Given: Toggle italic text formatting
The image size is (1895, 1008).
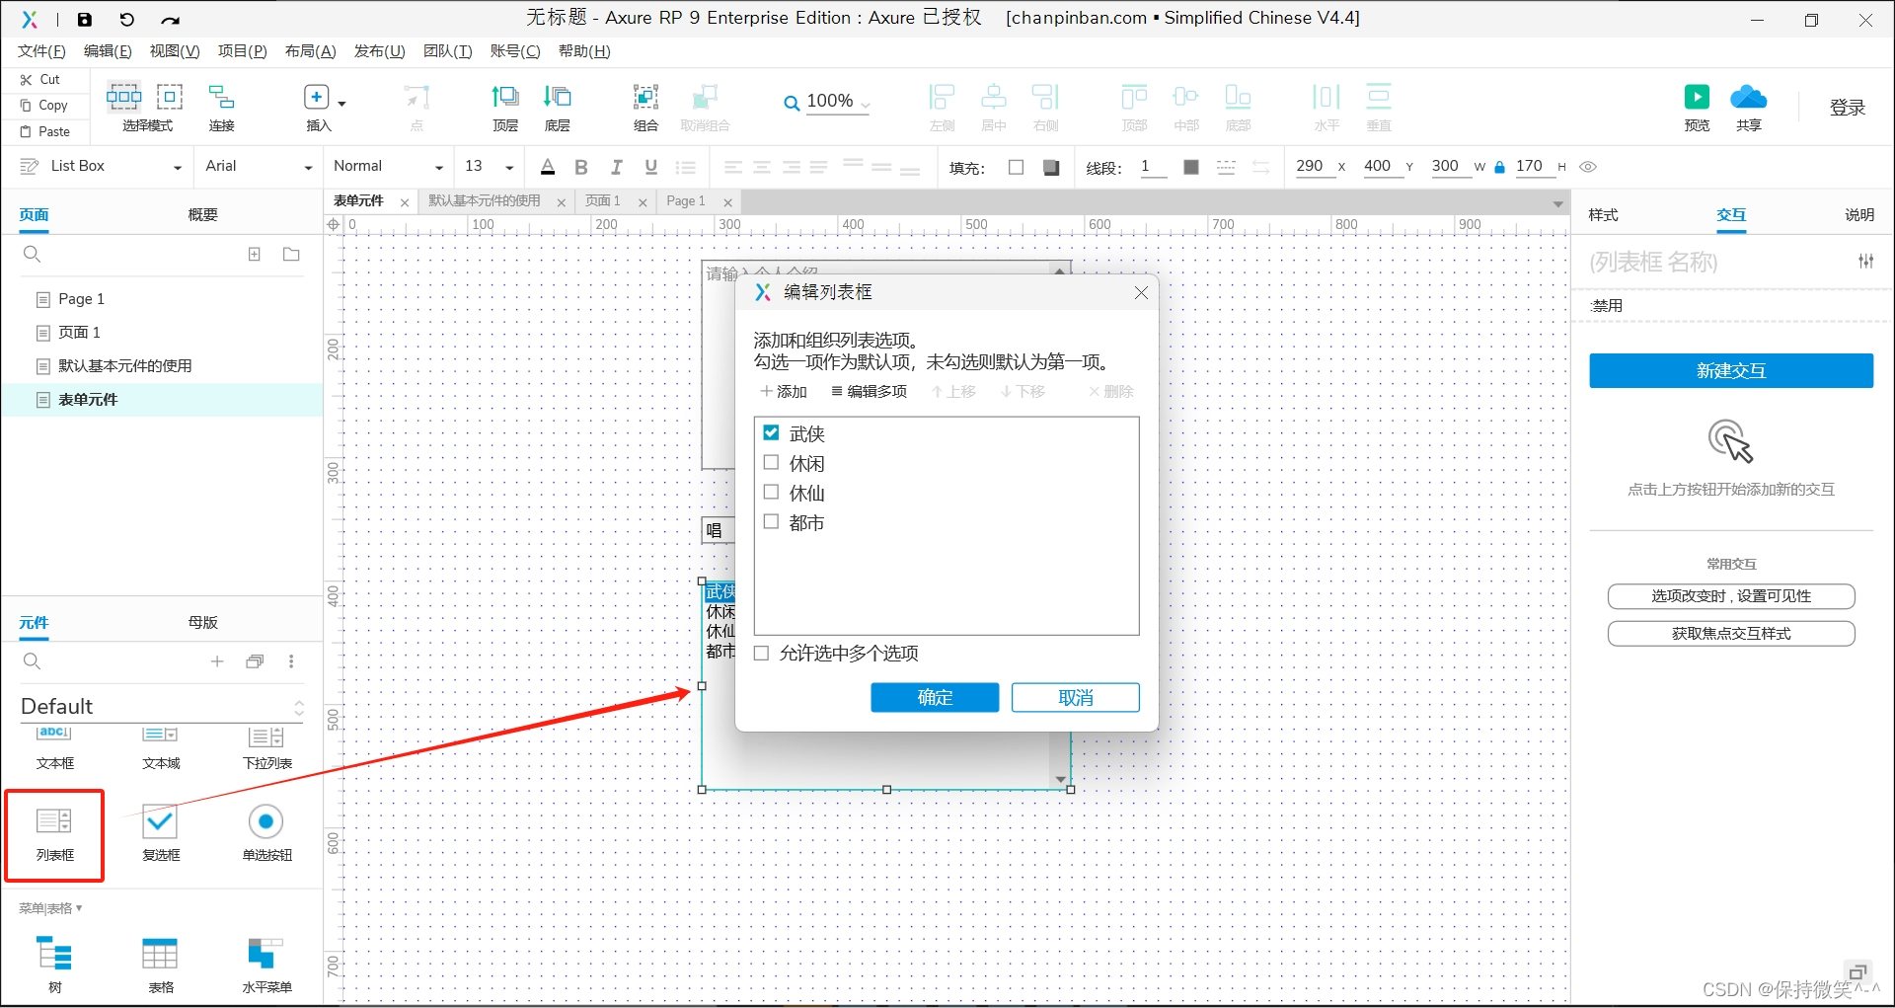Looking at the screenshot, I should (616, 167).
